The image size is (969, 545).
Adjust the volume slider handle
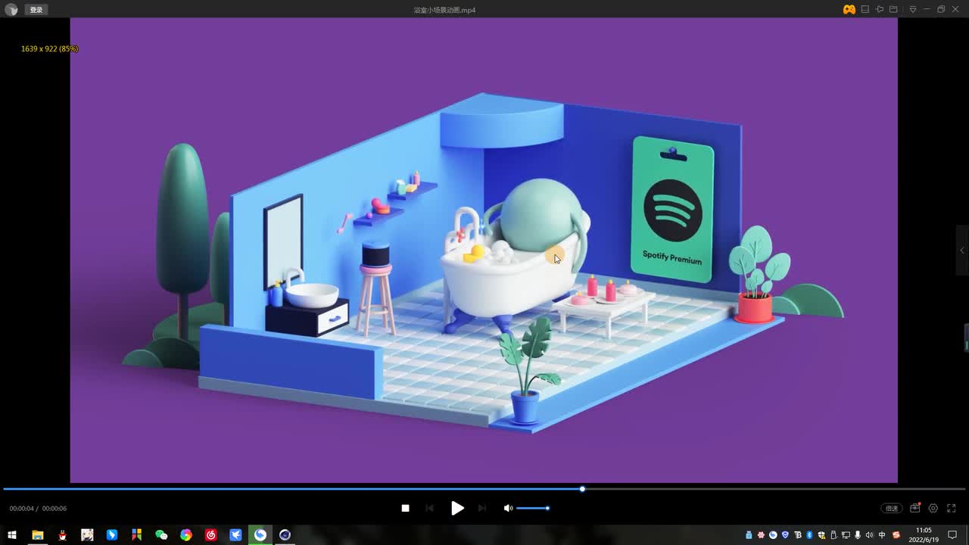click(547, 508)
